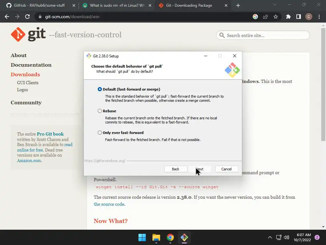Open the Pro Git book link

[50, 134]
